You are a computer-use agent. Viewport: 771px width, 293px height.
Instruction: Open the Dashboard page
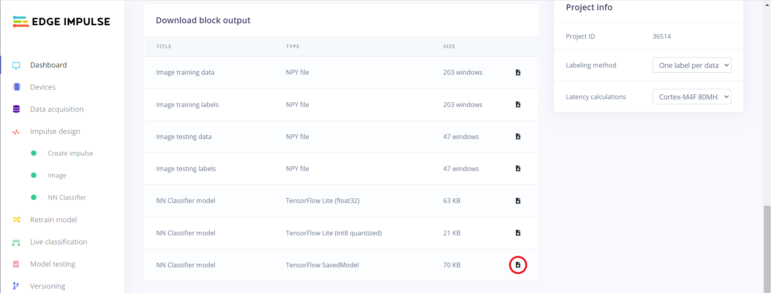pos(48,65)
